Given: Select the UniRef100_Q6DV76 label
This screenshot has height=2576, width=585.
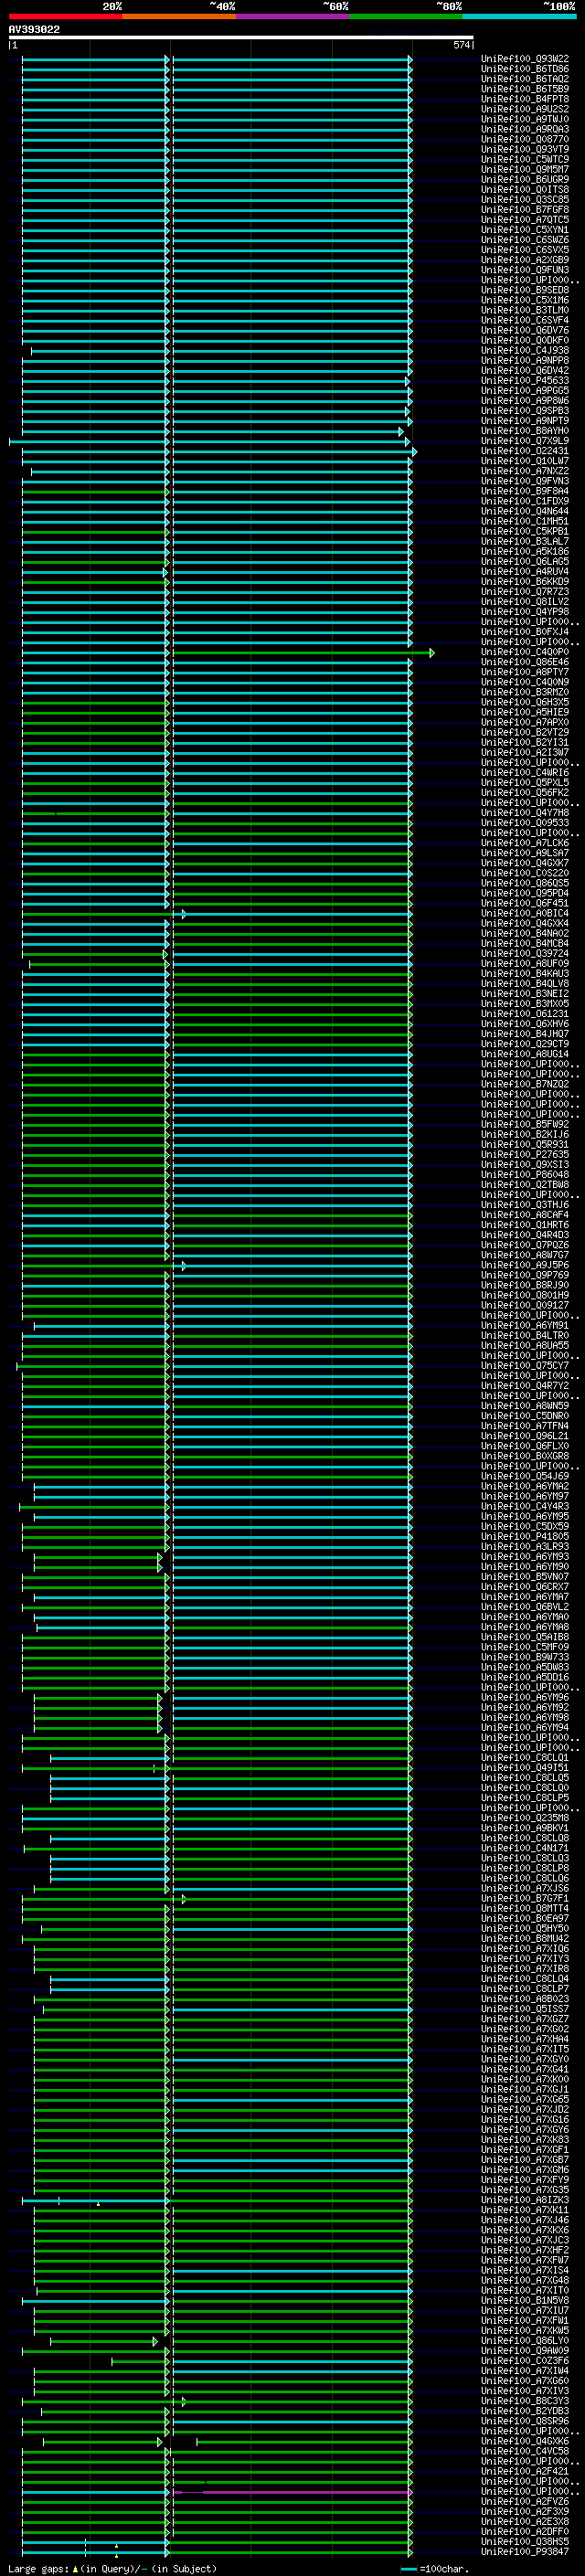Looking at the screenshot, I should point(525,330).
